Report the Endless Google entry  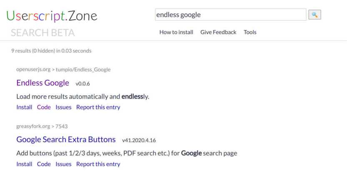coord(98,107)
